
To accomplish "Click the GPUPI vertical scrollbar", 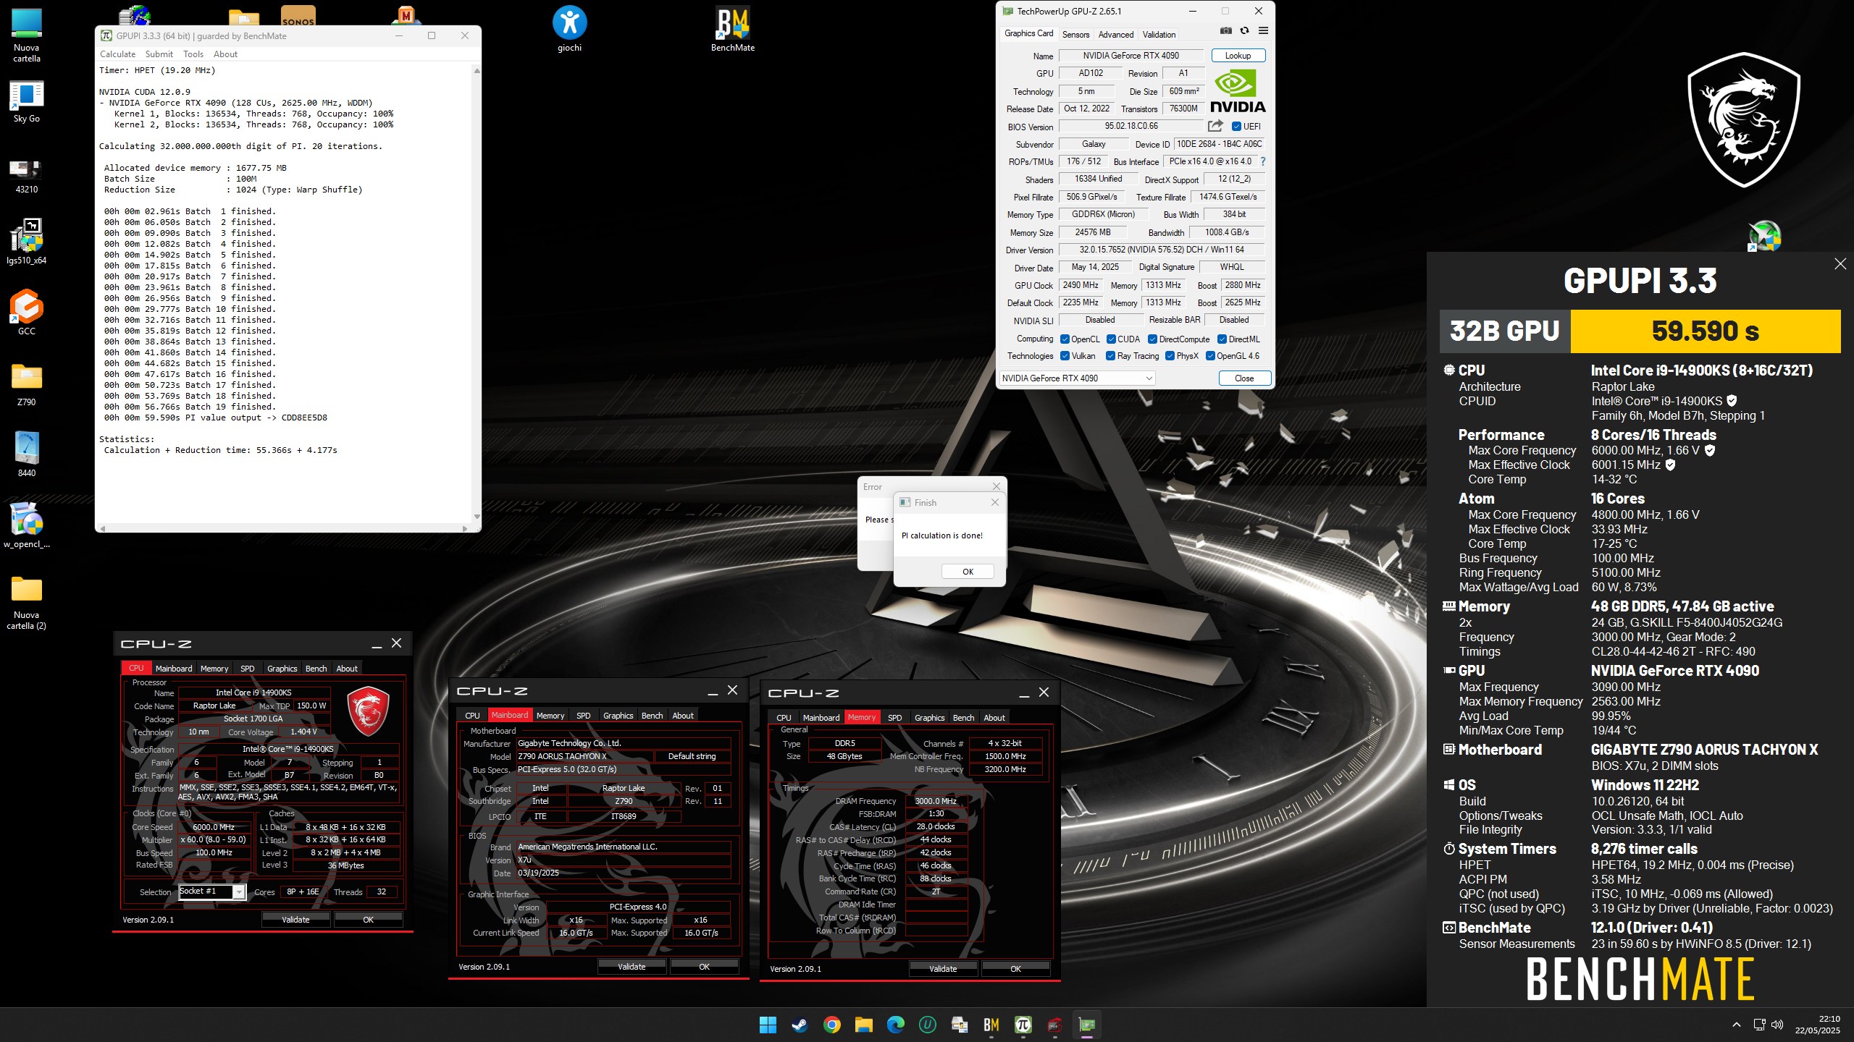I will [477, 293].
